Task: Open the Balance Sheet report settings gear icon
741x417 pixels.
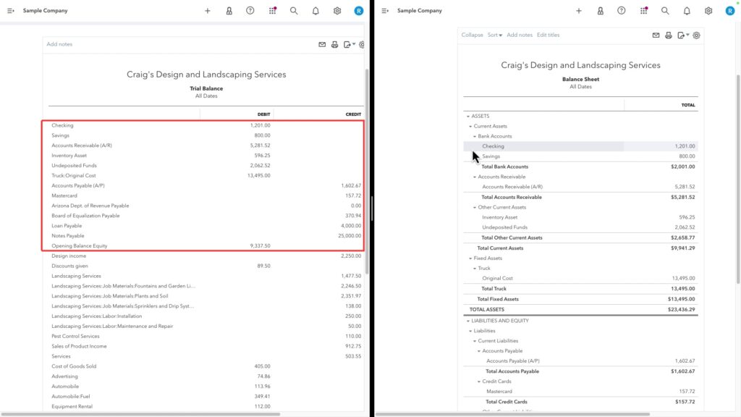Action: tap(696, 35)
